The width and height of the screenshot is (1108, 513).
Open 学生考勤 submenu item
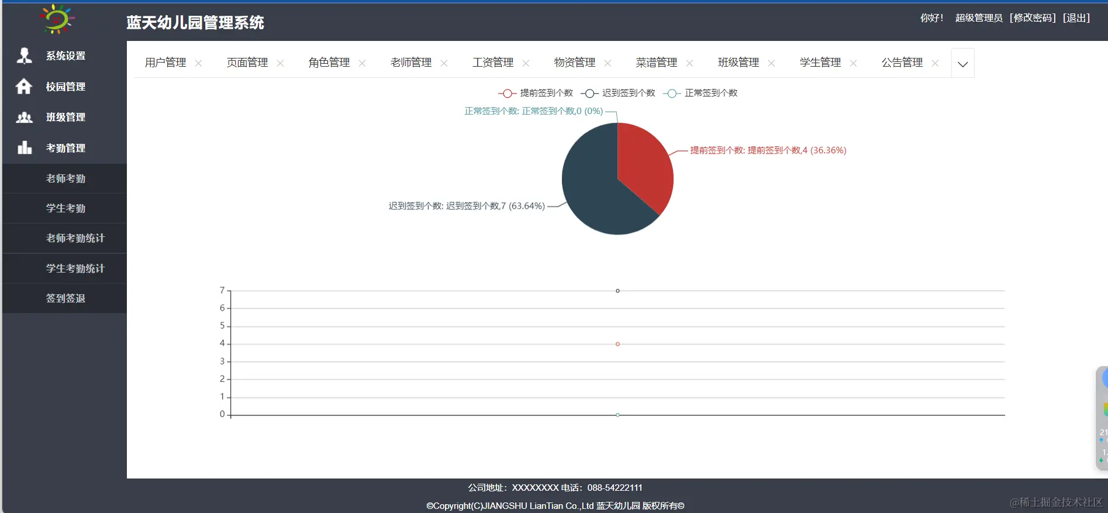(64, 208)
